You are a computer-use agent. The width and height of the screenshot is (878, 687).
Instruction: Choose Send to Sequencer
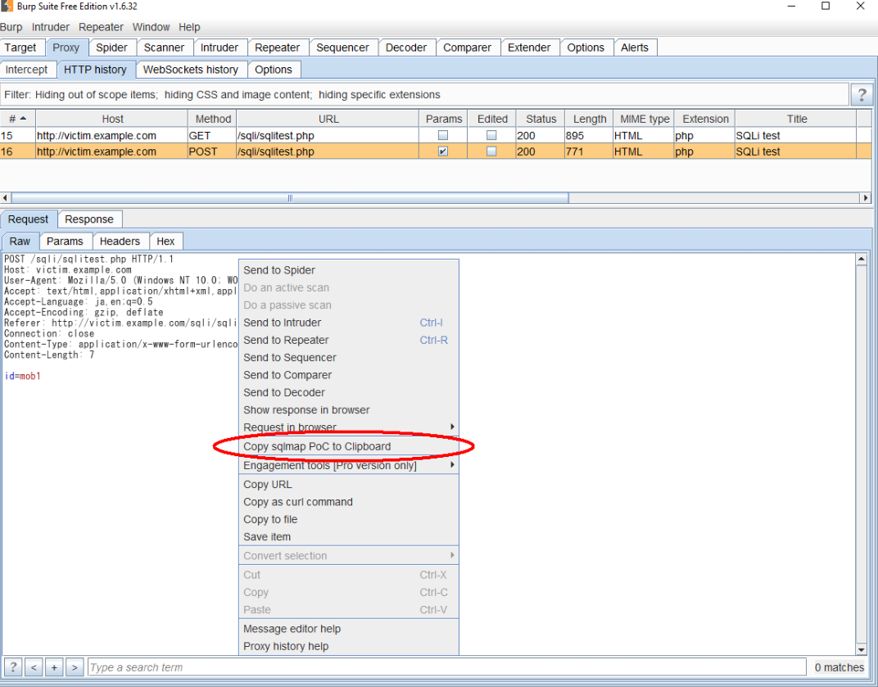(348, 357)
